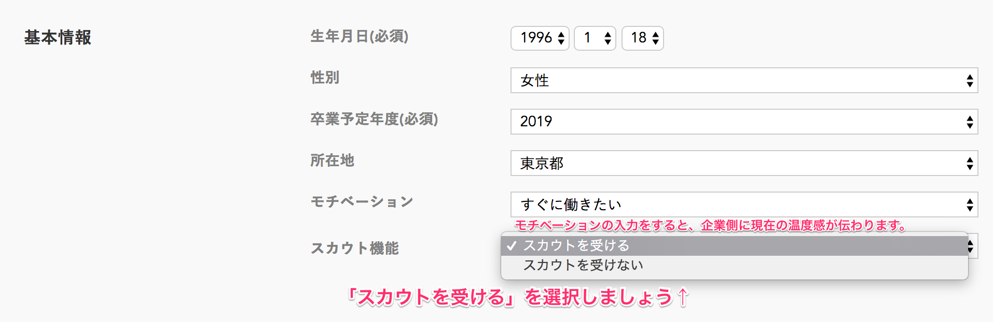Viewport: 993px width, 322px height.
Task: Click the checkmark beside スカウトを受ける
Action: point(512,246)
